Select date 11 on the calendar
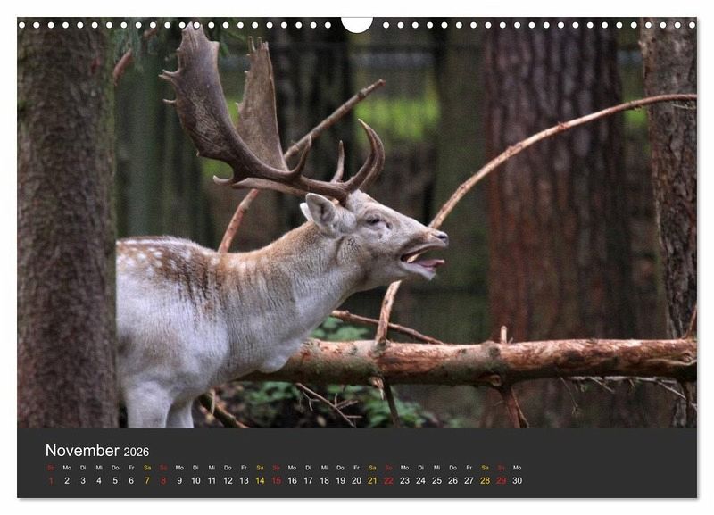This screenshot has height=515, width=714. pyautogui.click(x=212, y=480)
